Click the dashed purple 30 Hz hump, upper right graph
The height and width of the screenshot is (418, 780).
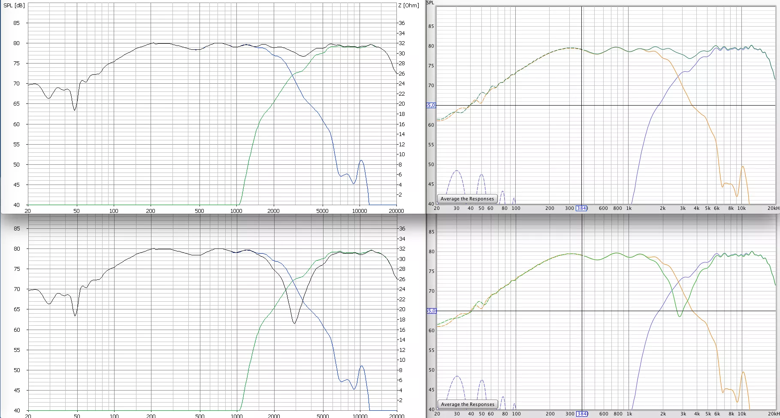(457, 171)
